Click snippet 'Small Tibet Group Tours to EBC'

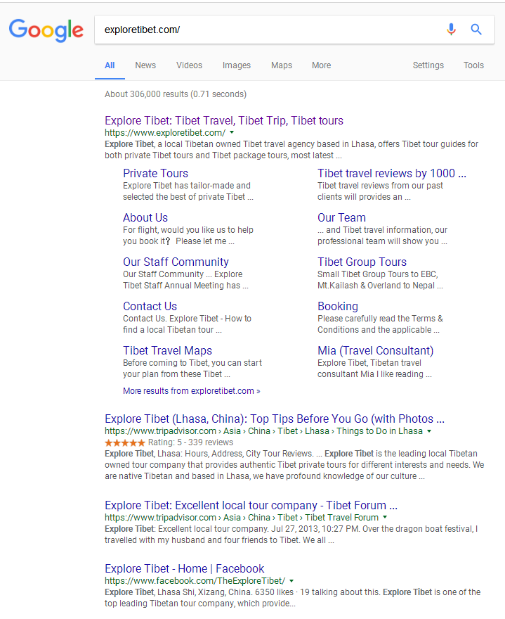pos(378,274)
